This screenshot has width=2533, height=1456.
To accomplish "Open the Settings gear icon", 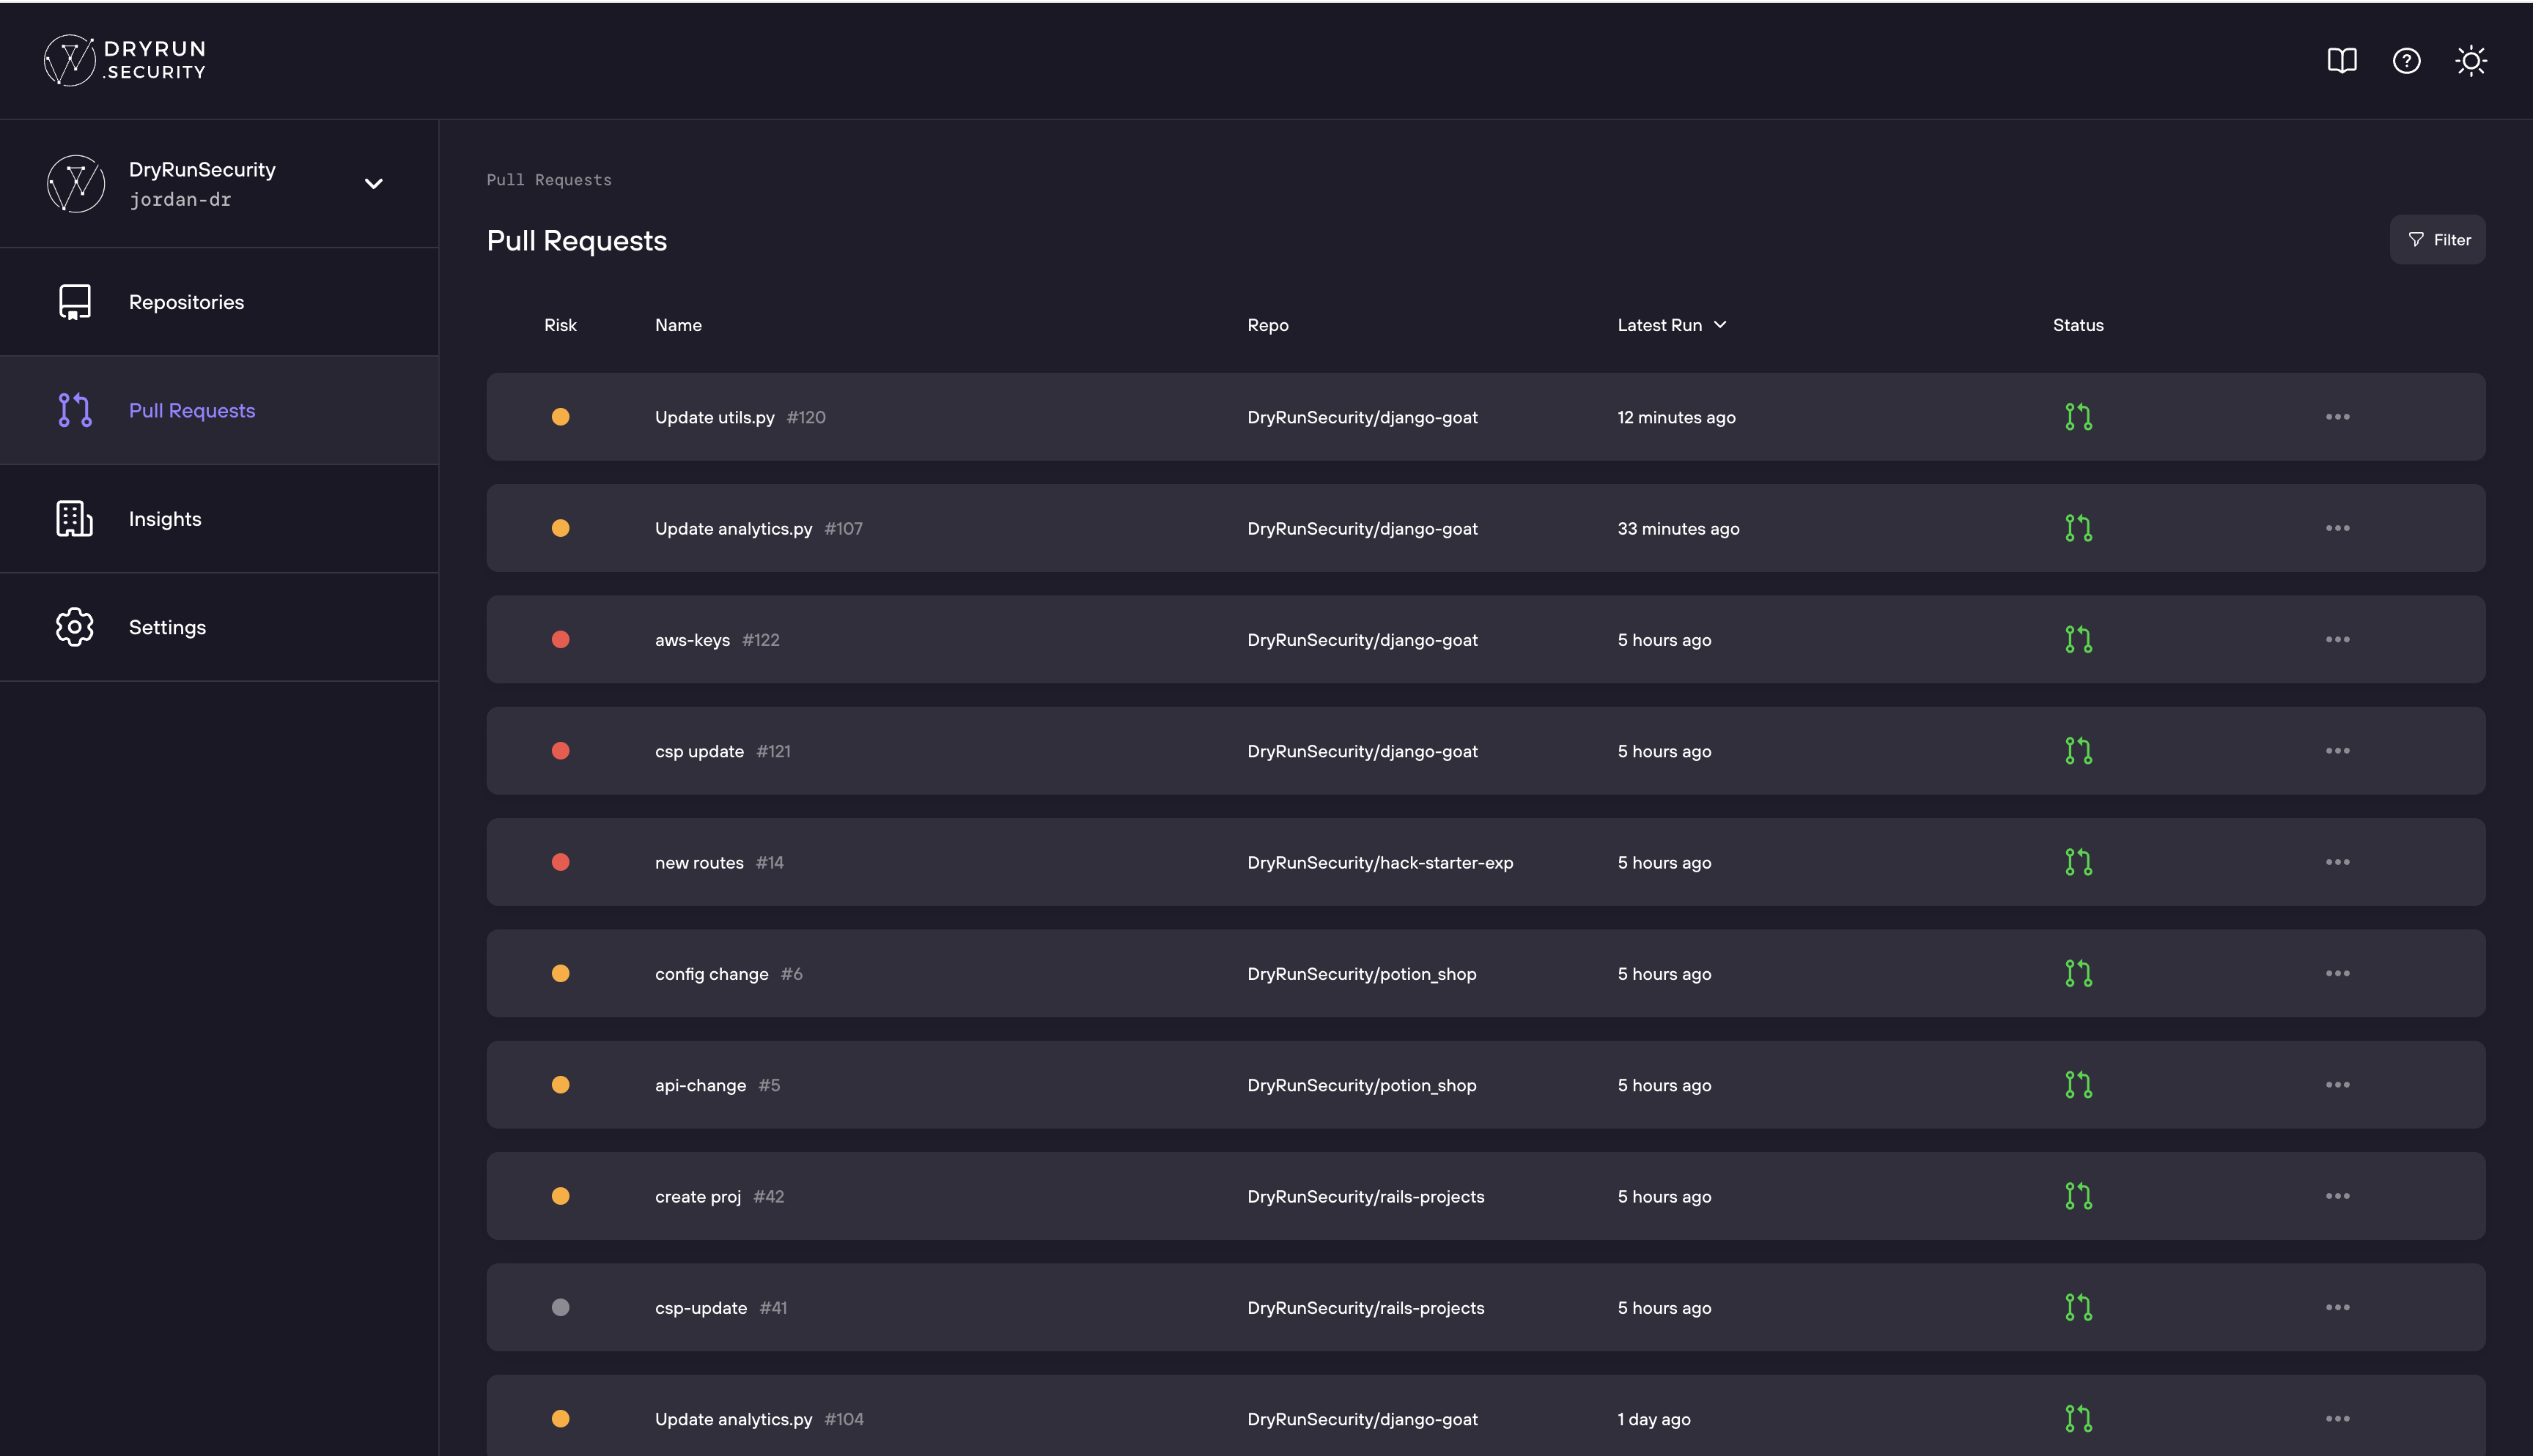I will pyautogui.click(x=75, y=627).
